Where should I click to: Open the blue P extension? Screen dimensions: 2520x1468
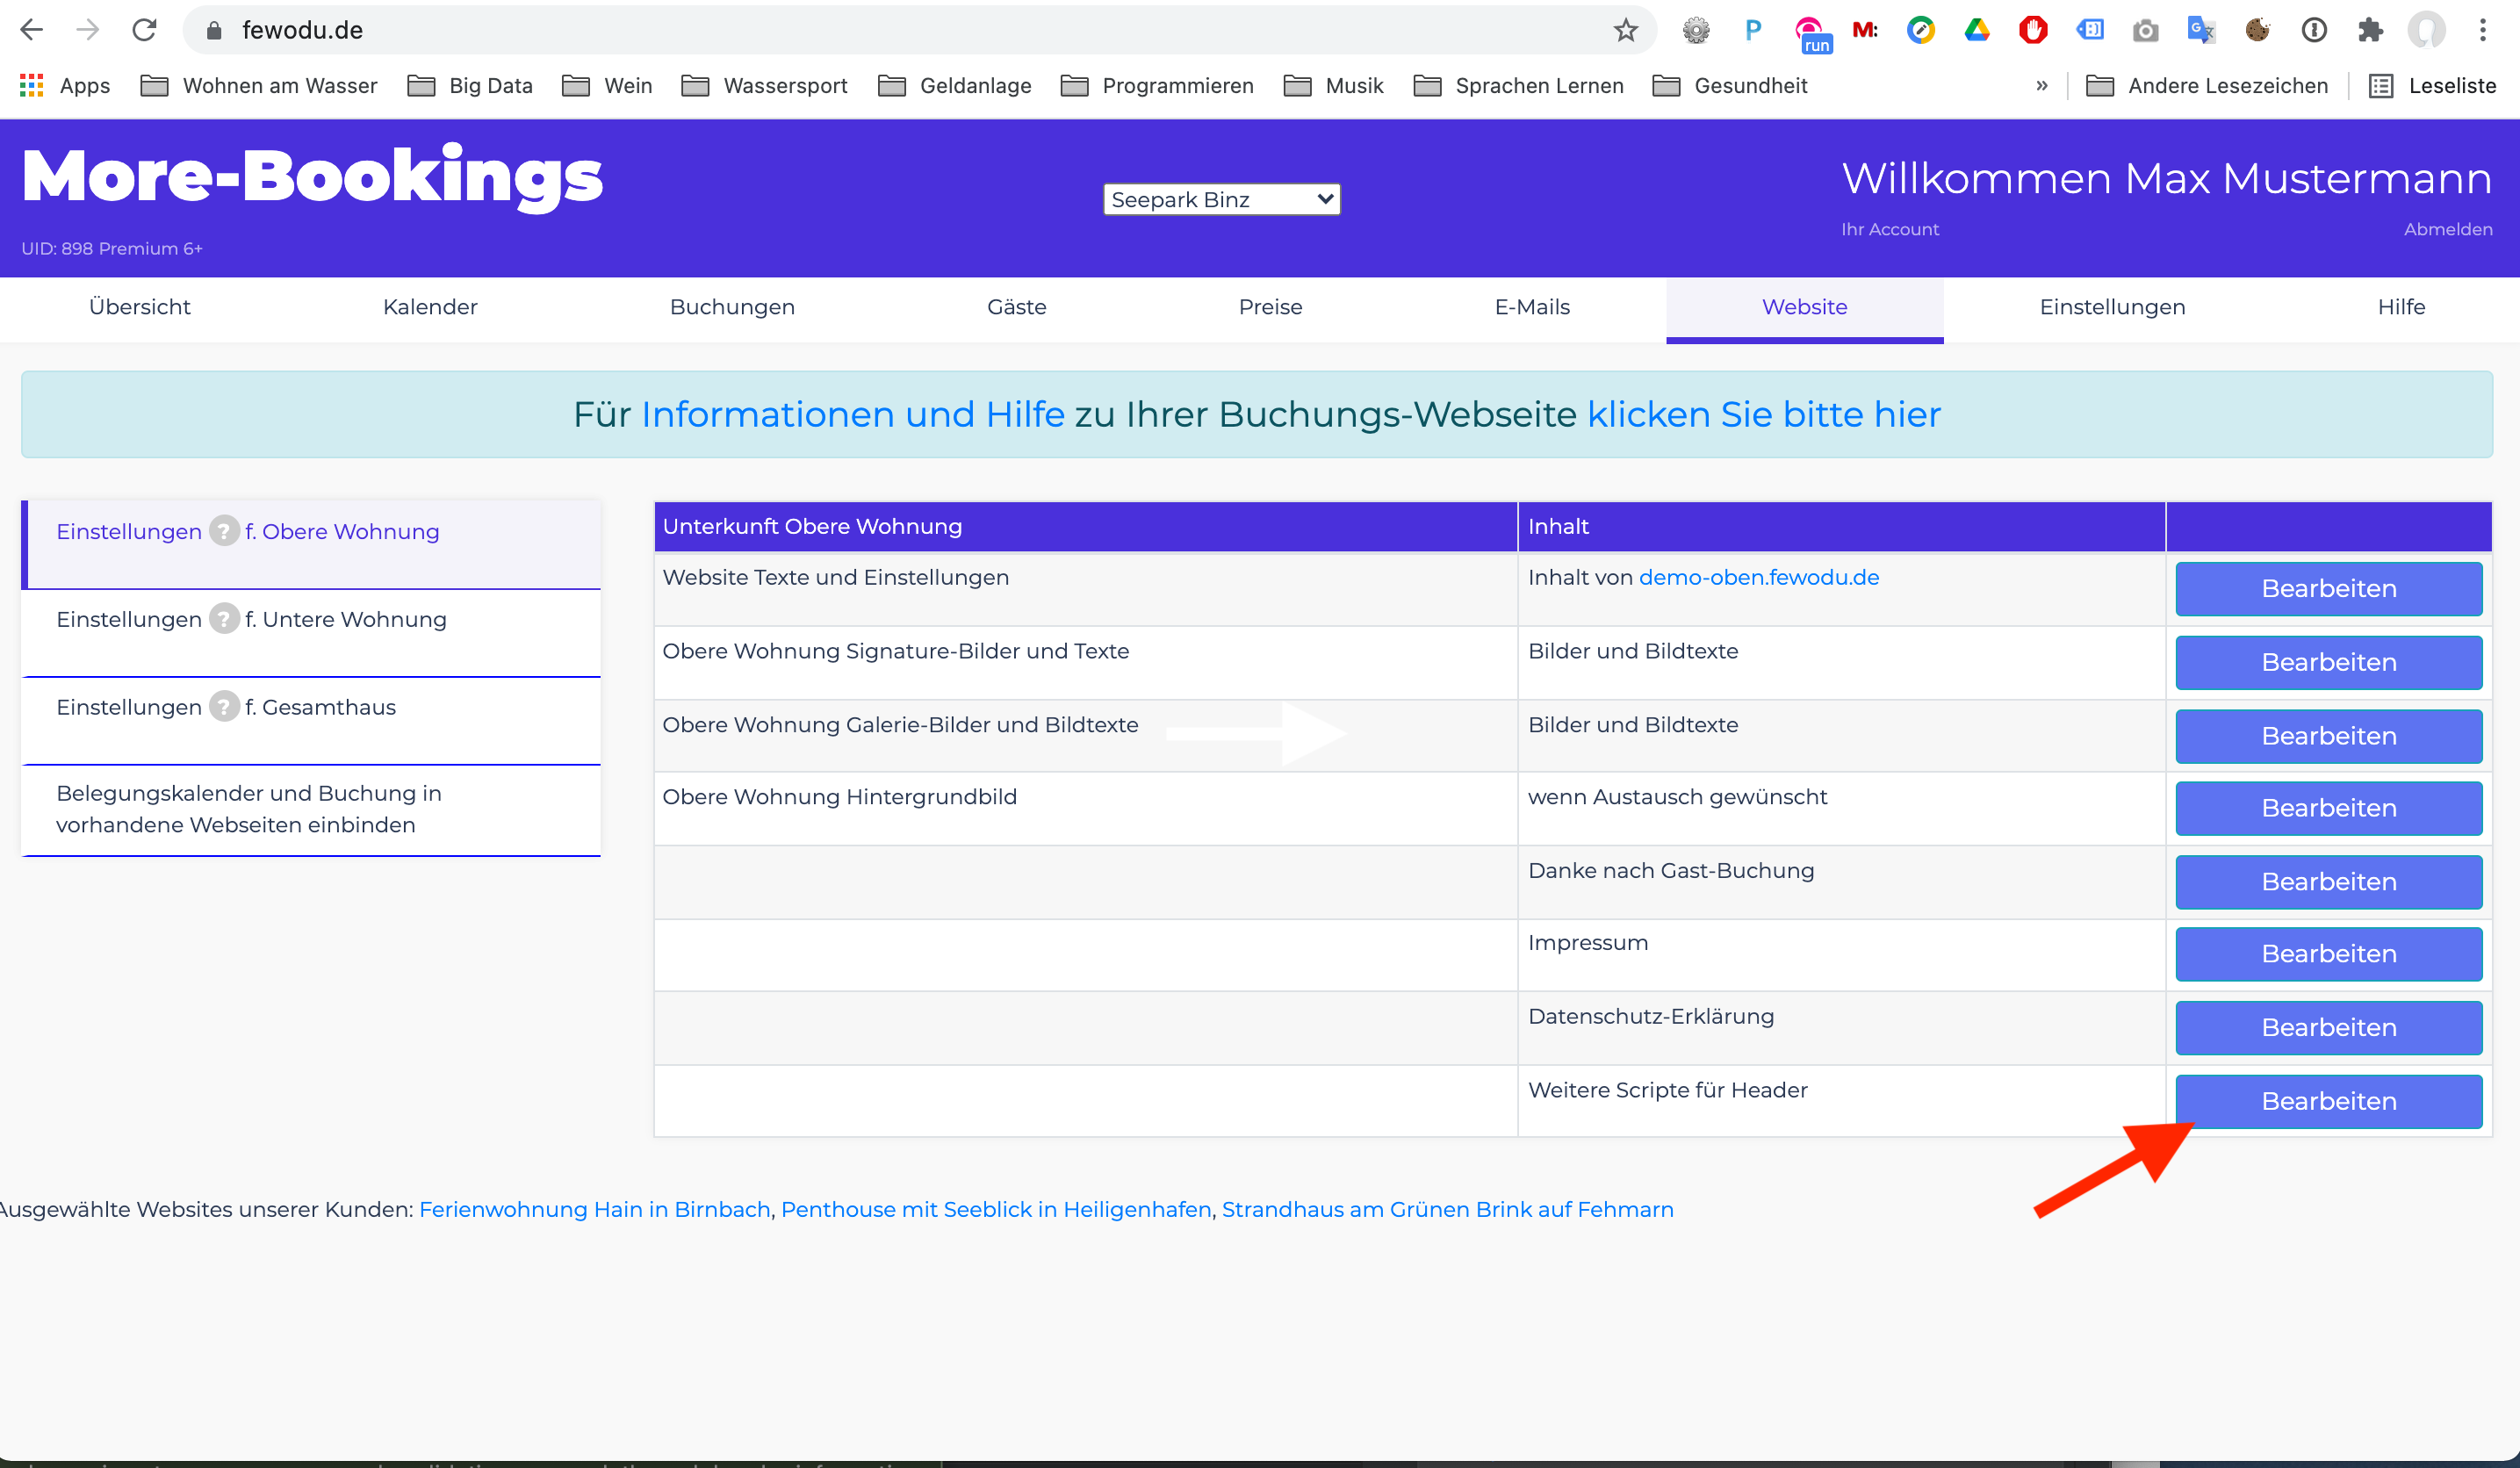1752,31
